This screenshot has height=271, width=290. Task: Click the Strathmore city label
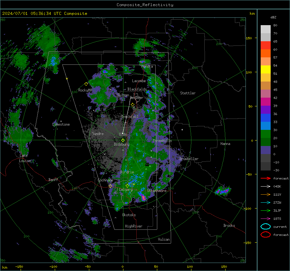point(157,191)
